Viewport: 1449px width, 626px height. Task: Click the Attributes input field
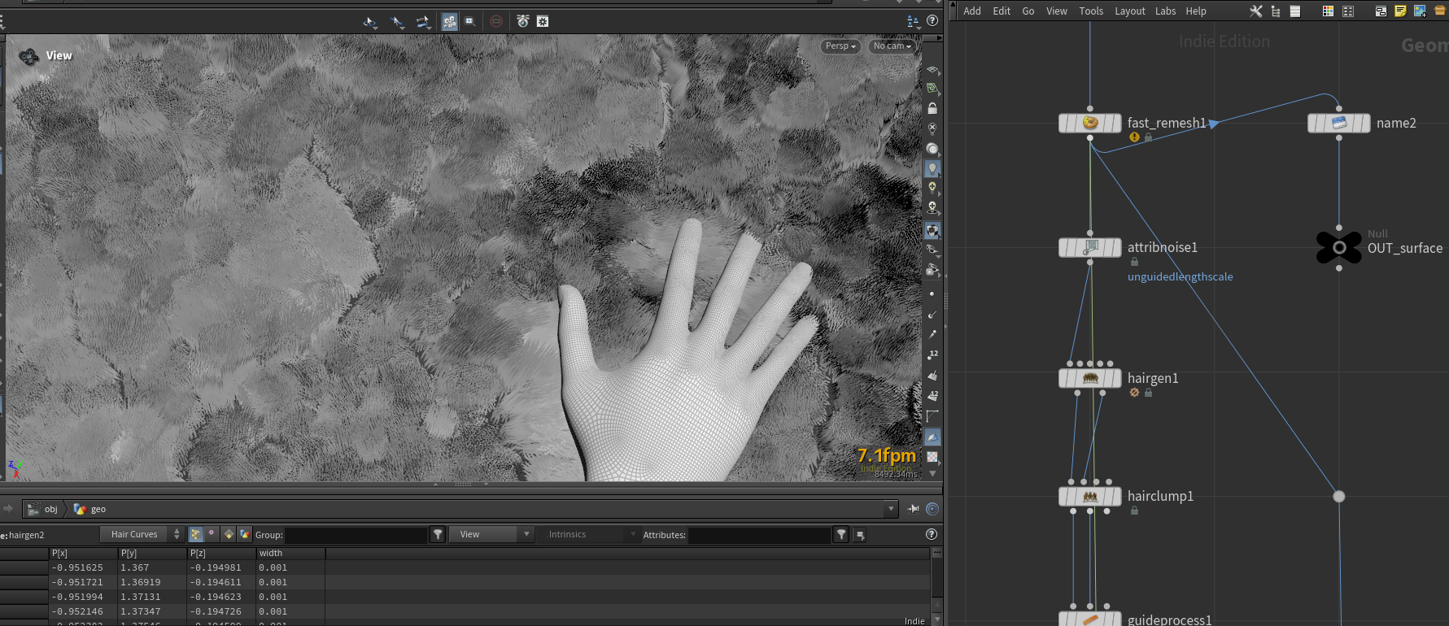pyautogui.click(x=759, y=534)
